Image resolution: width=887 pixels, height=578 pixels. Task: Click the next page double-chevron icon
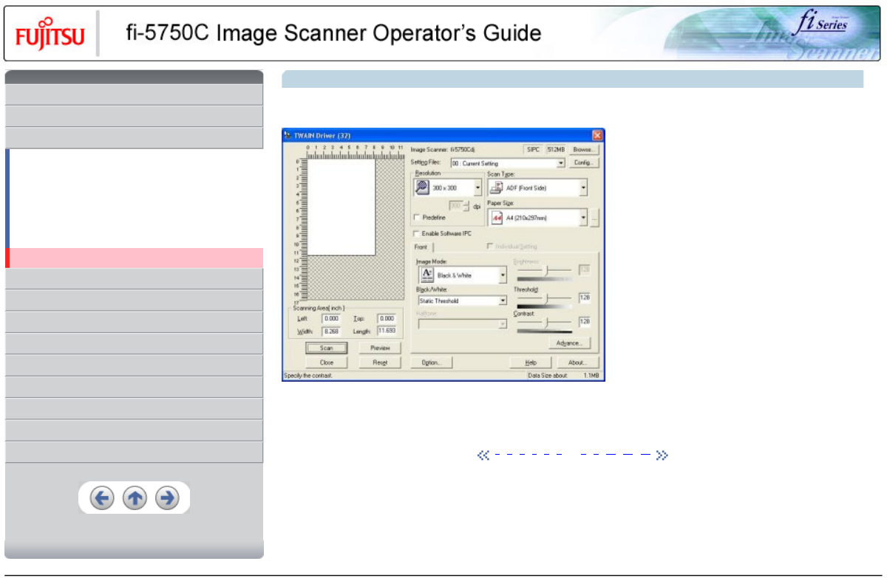pos(662,455)
